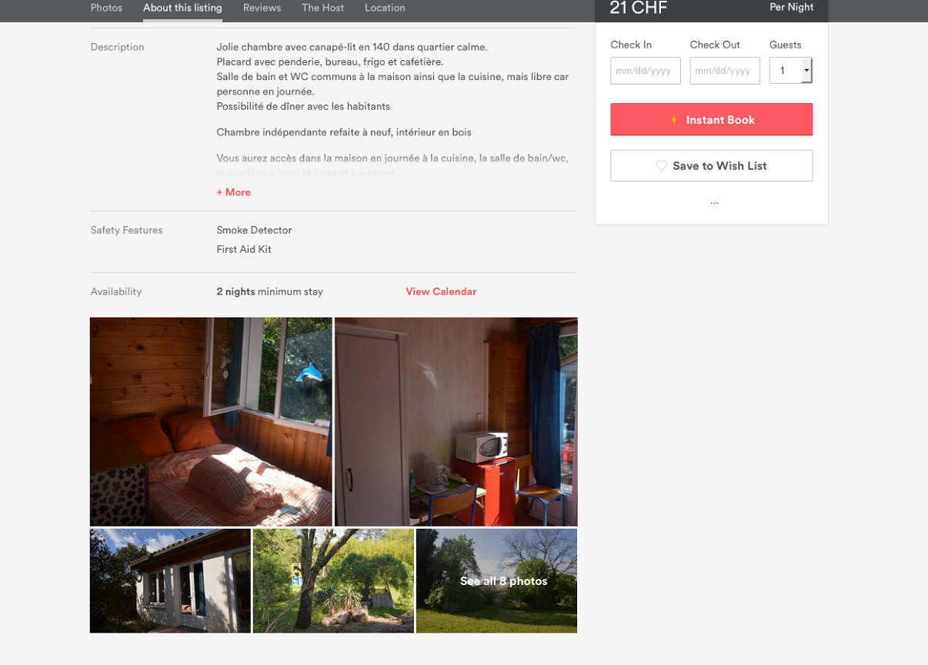Click the Check In date field

[646, 71]
